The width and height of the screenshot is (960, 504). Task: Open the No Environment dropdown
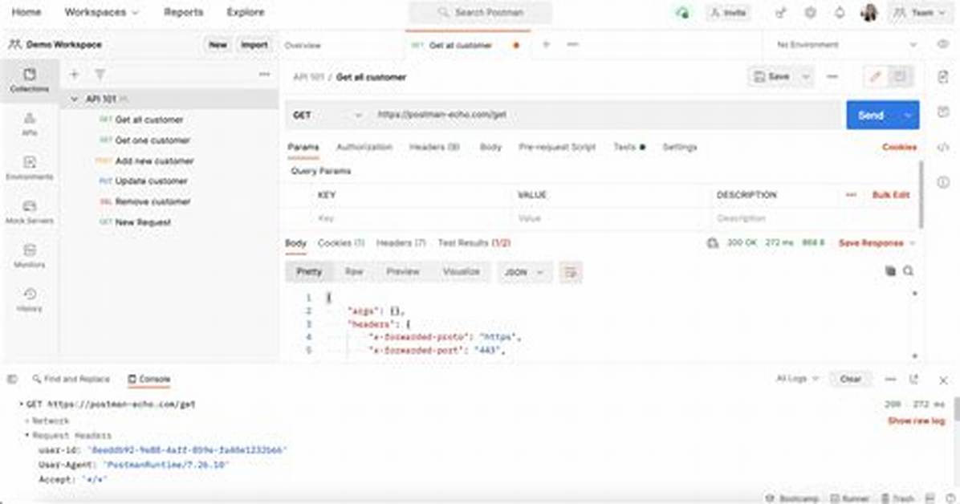848,45
